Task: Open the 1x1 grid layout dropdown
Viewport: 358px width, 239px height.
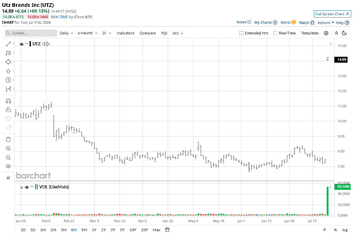Action: point(178,33)
